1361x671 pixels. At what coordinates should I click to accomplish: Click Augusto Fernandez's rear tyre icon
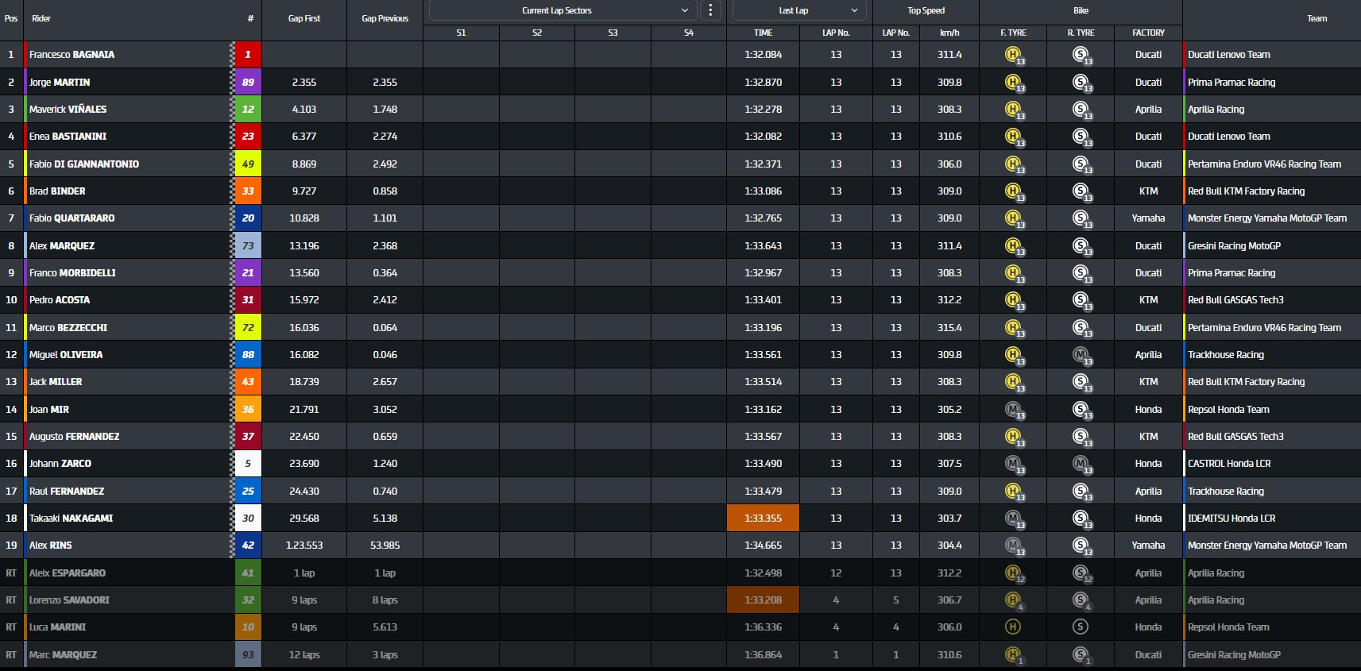pos(1080,436)
